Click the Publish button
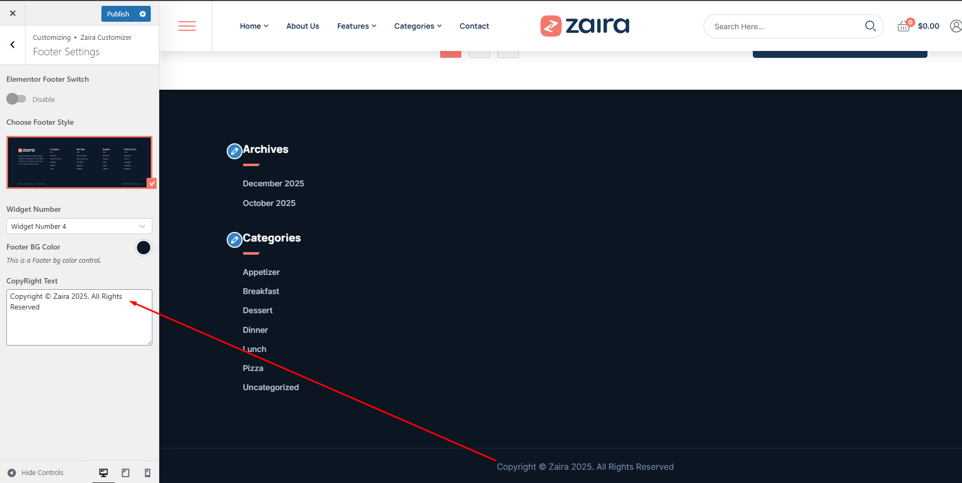962x483 pixels. (x=118, y=14)
